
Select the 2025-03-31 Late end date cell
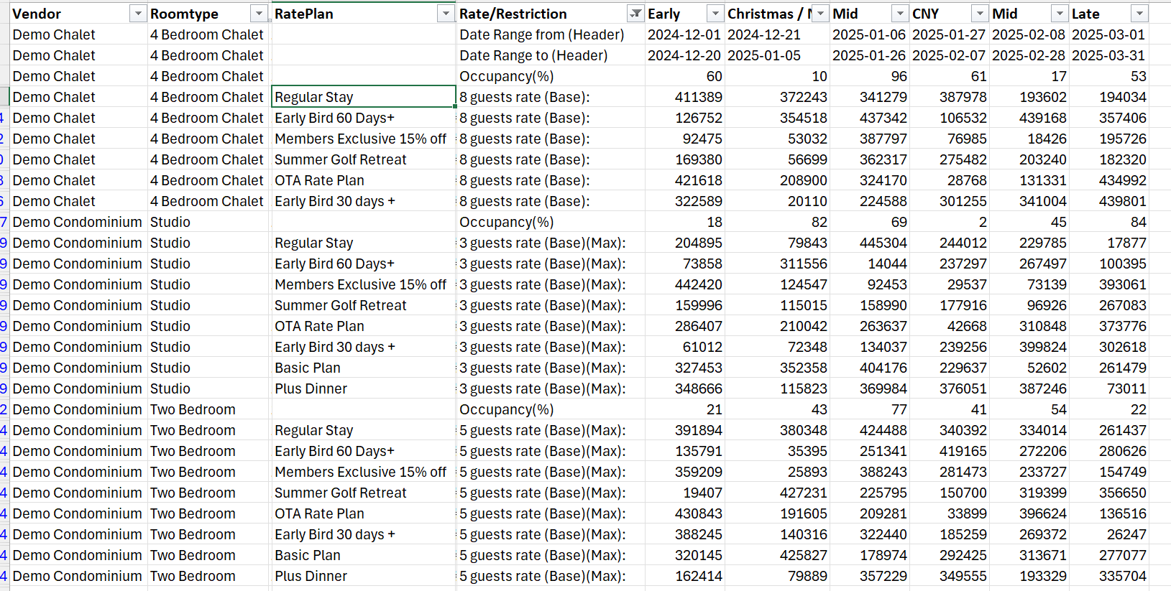pyautogui.click(x=1108, y=55)
